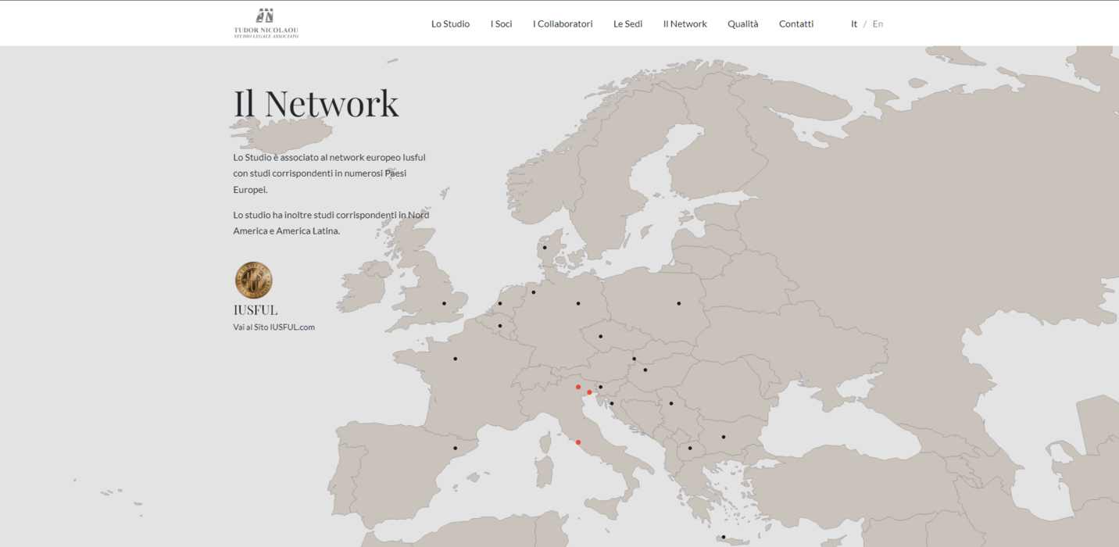Select the Italian (It) language option

coord(854,24)
